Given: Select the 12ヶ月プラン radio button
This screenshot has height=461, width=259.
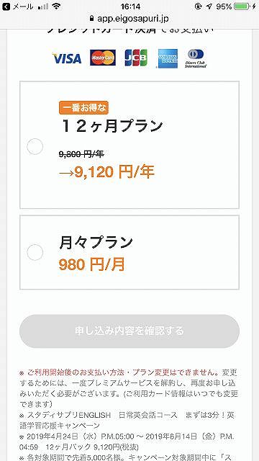Looking at the screenshot, I should click(x=35, y=146).
